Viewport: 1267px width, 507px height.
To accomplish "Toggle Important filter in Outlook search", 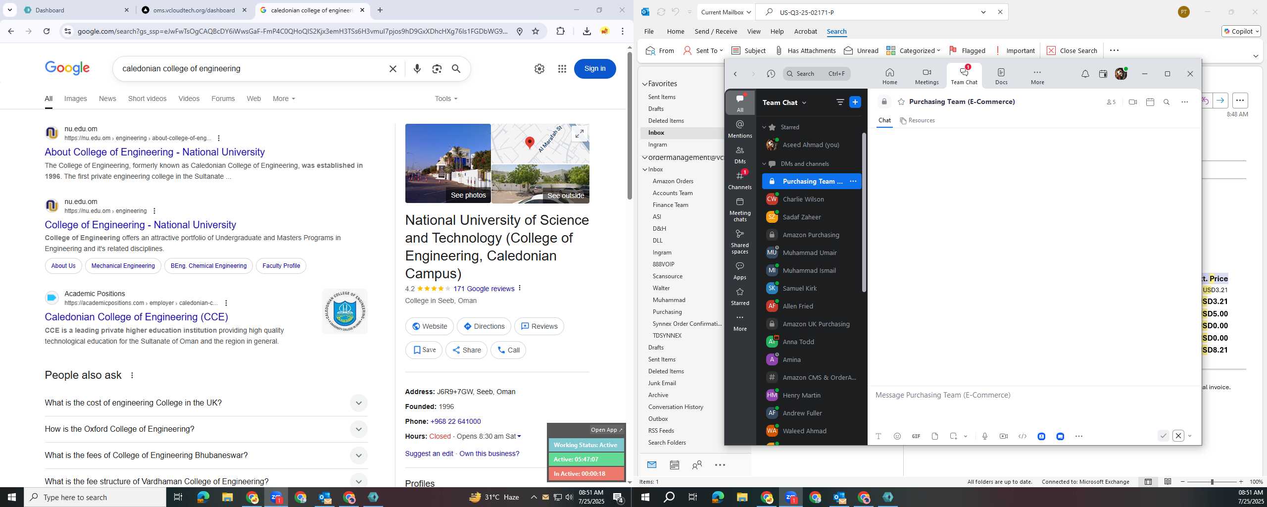I will coord(1015,51).
